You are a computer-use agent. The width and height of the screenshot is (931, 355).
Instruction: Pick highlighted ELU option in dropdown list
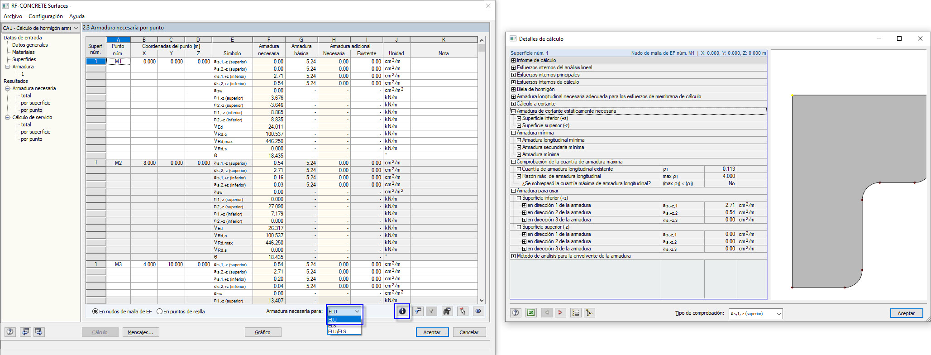pos(344,320)
